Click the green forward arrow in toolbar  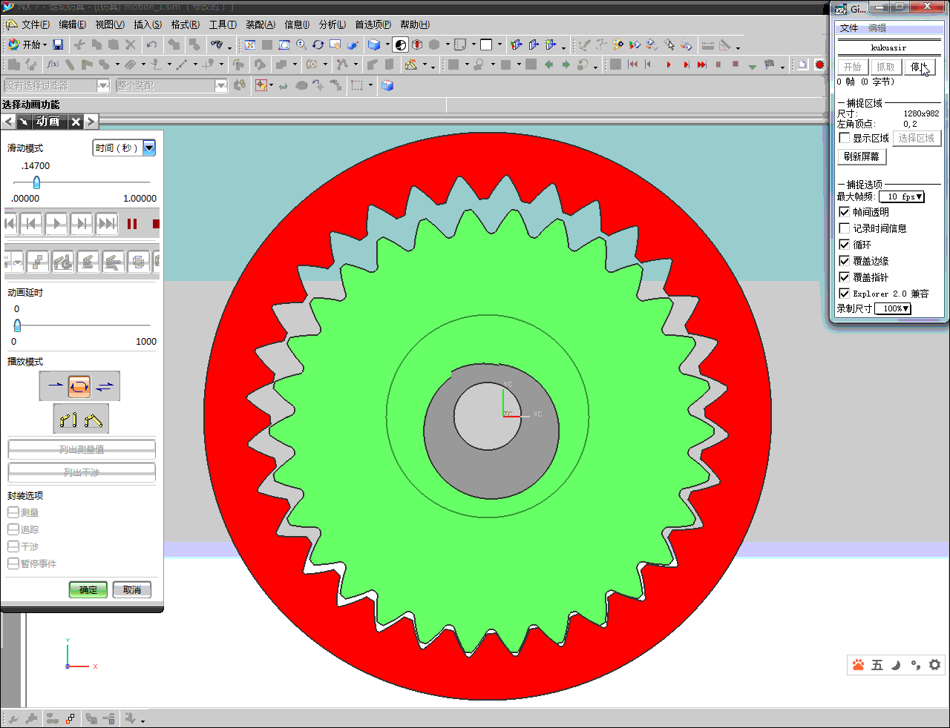pyautogui.click(x=566, y=64)
